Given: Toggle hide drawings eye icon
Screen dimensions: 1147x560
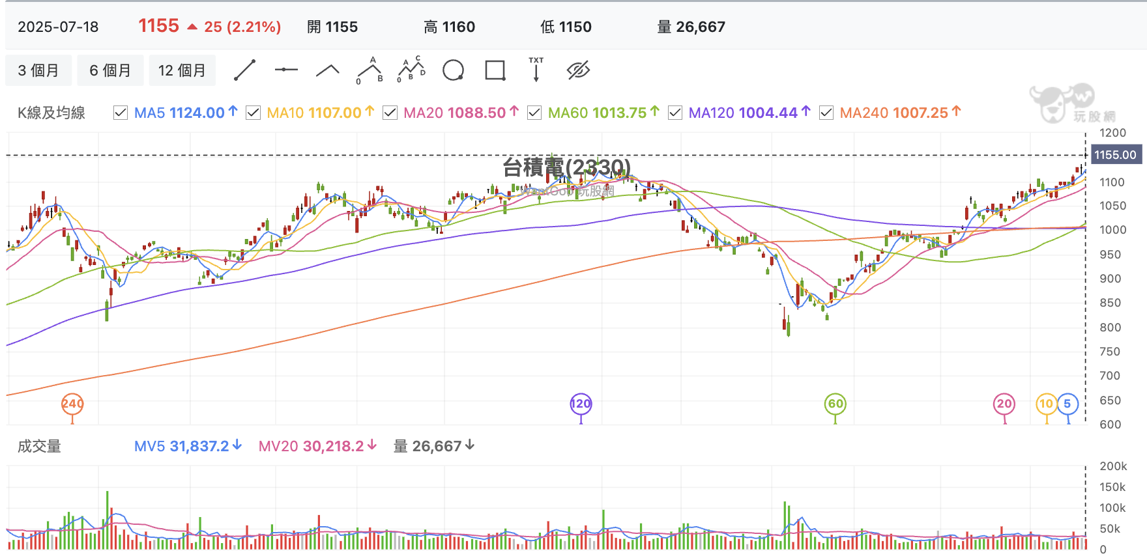Looking at the screenshot, I should pyautogui.click(x=578, y=70).
